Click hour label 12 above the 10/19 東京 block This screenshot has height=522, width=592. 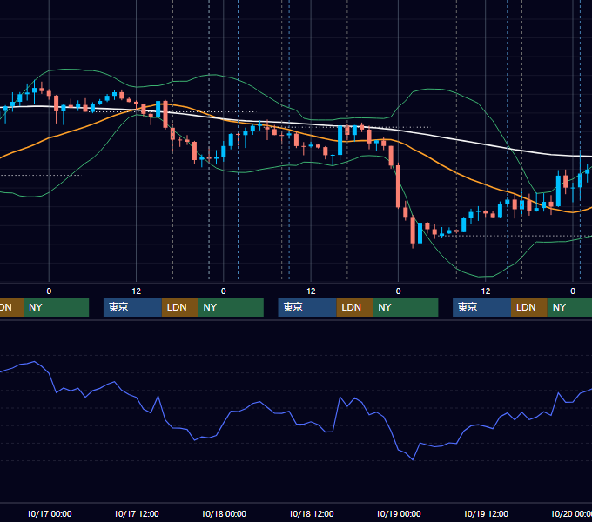tap(486, 291)
